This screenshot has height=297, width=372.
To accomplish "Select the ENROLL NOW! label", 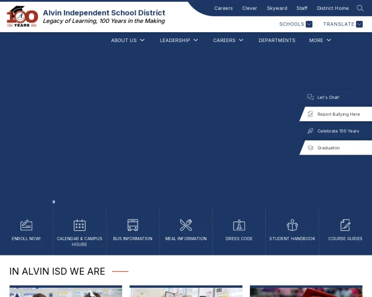I will pyautogui.click(x=26, y=238).
